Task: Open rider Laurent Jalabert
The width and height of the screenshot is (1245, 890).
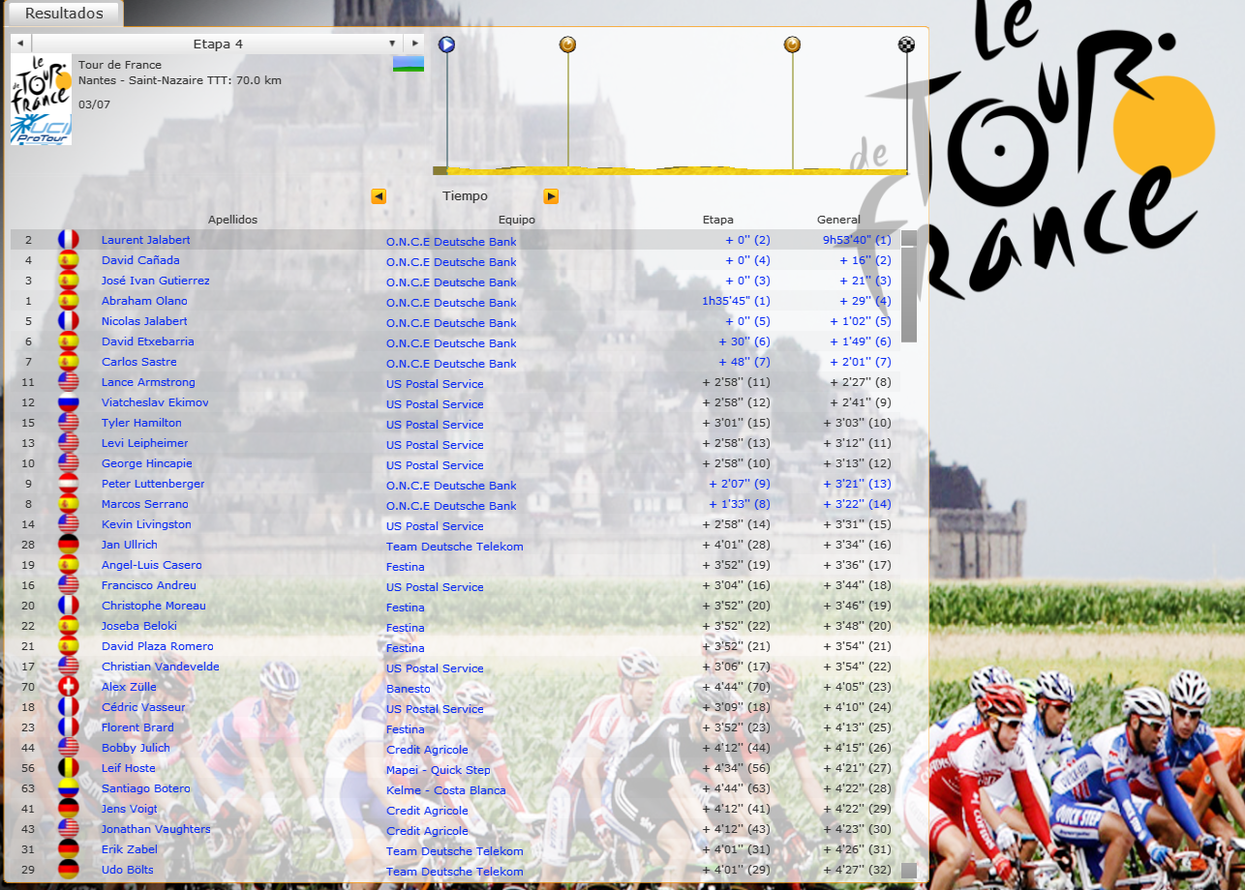Action: (145, 240)
